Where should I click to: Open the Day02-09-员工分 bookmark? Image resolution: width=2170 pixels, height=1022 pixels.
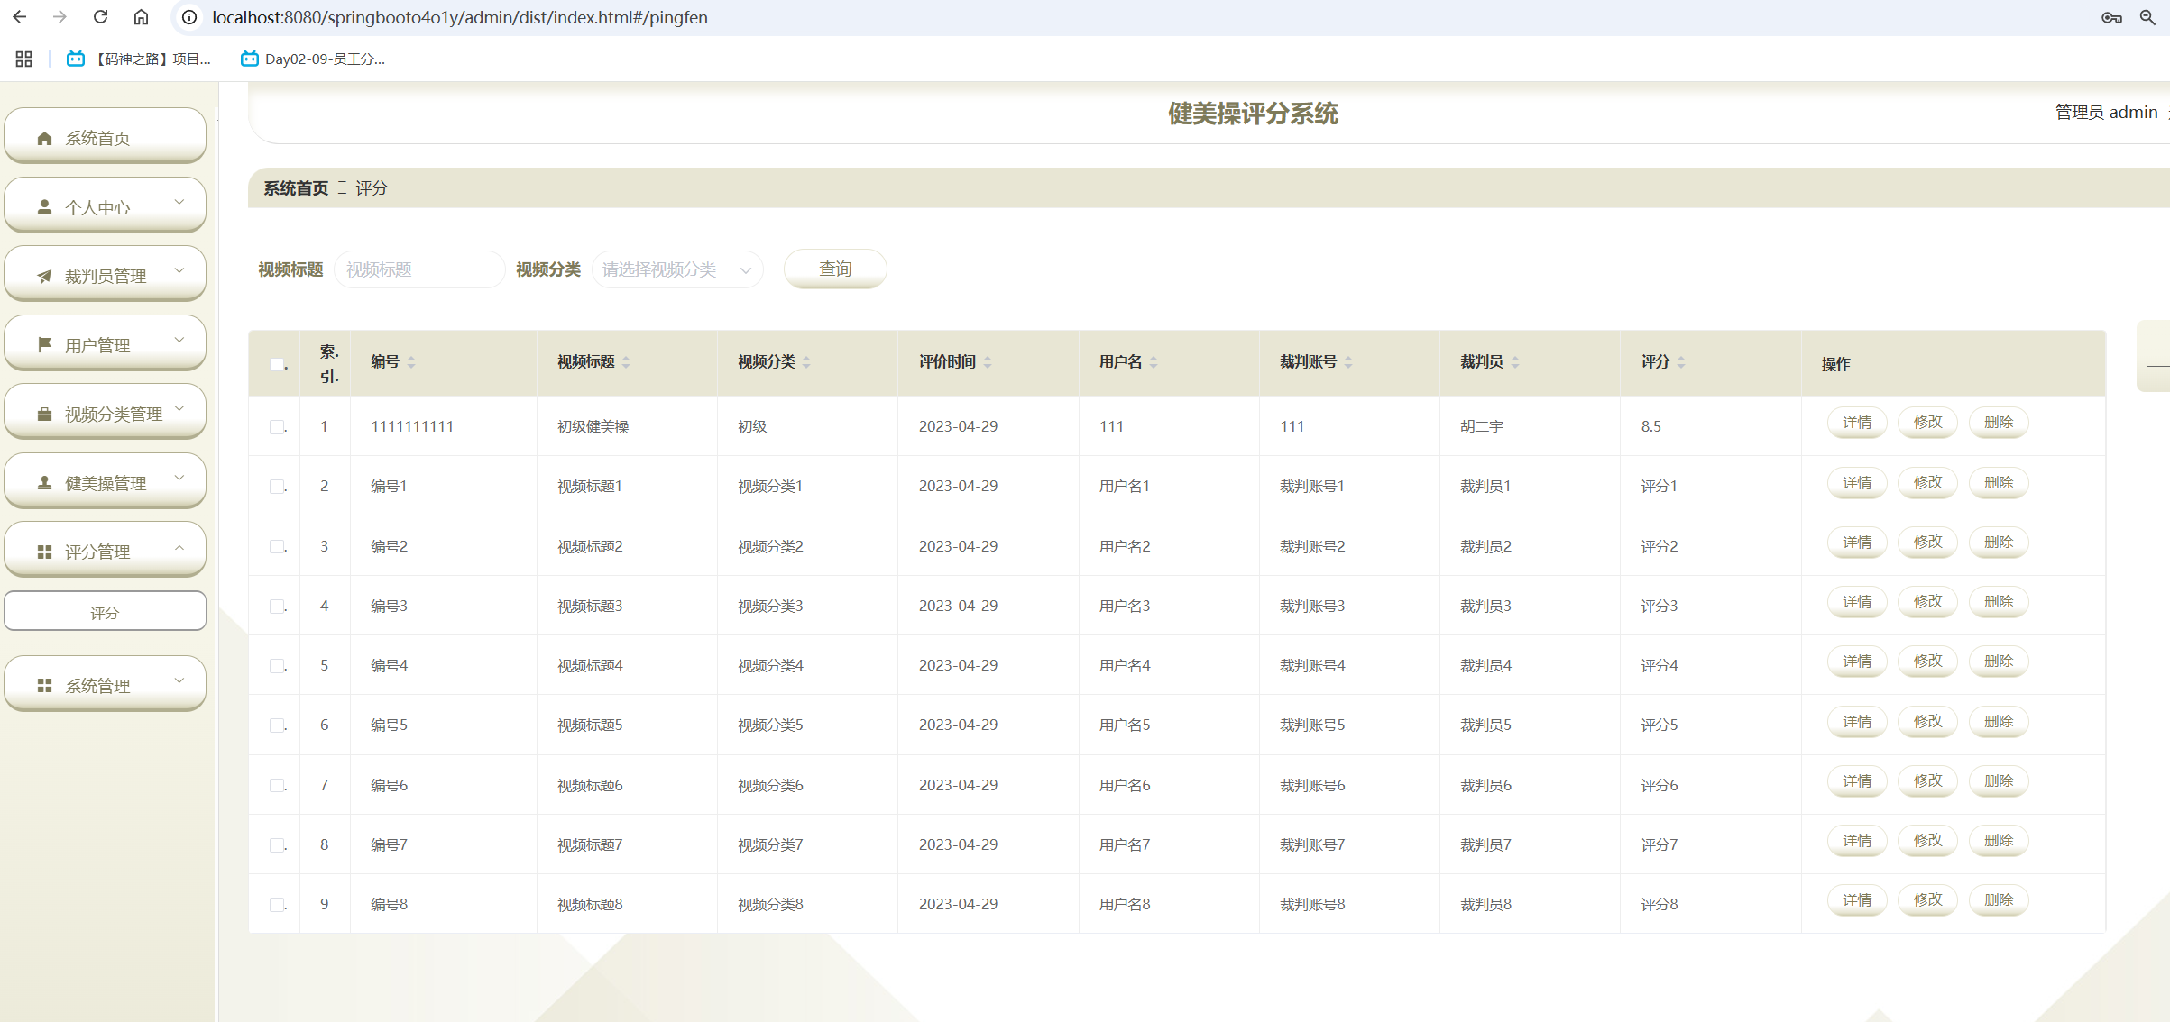click(x=313, y=59)
